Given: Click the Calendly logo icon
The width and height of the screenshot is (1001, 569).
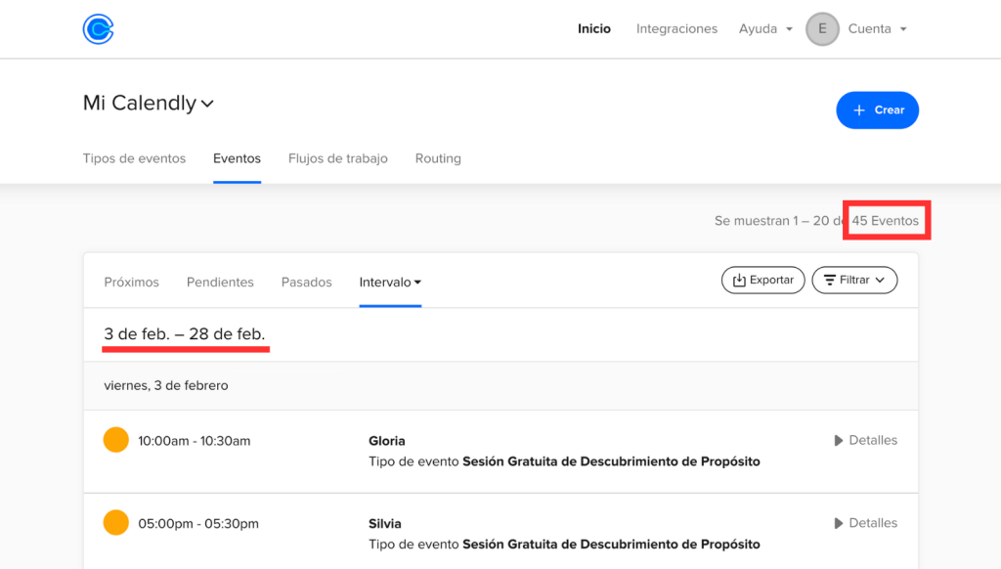Looking at the screenshot, I should click(98, 29).
